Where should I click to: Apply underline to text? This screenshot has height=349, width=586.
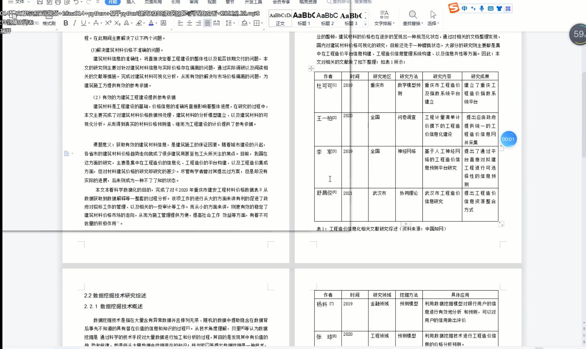click(x=83, y=23)
